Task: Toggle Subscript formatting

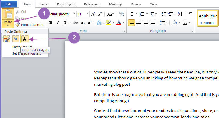Action: click(x=83, y=23)
